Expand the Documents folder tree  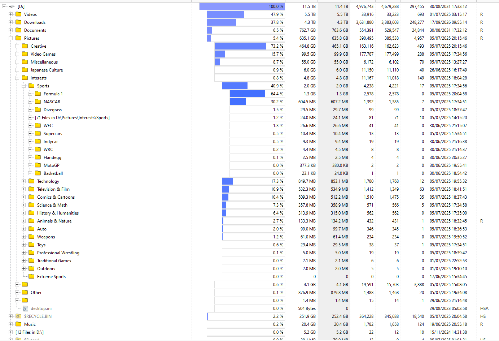tap(11, 30)
